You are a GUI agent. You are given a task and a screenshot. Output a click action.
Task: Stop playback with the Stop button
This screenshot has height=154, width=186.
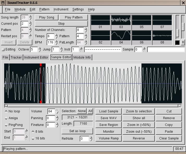(61, 24)
